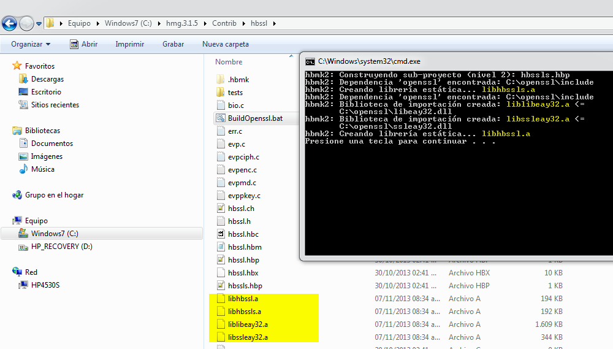The height and width of the screenshot is (349, 613).
Task: Click the cmd.exe window title bar icon
Action: tap(310, 61)
